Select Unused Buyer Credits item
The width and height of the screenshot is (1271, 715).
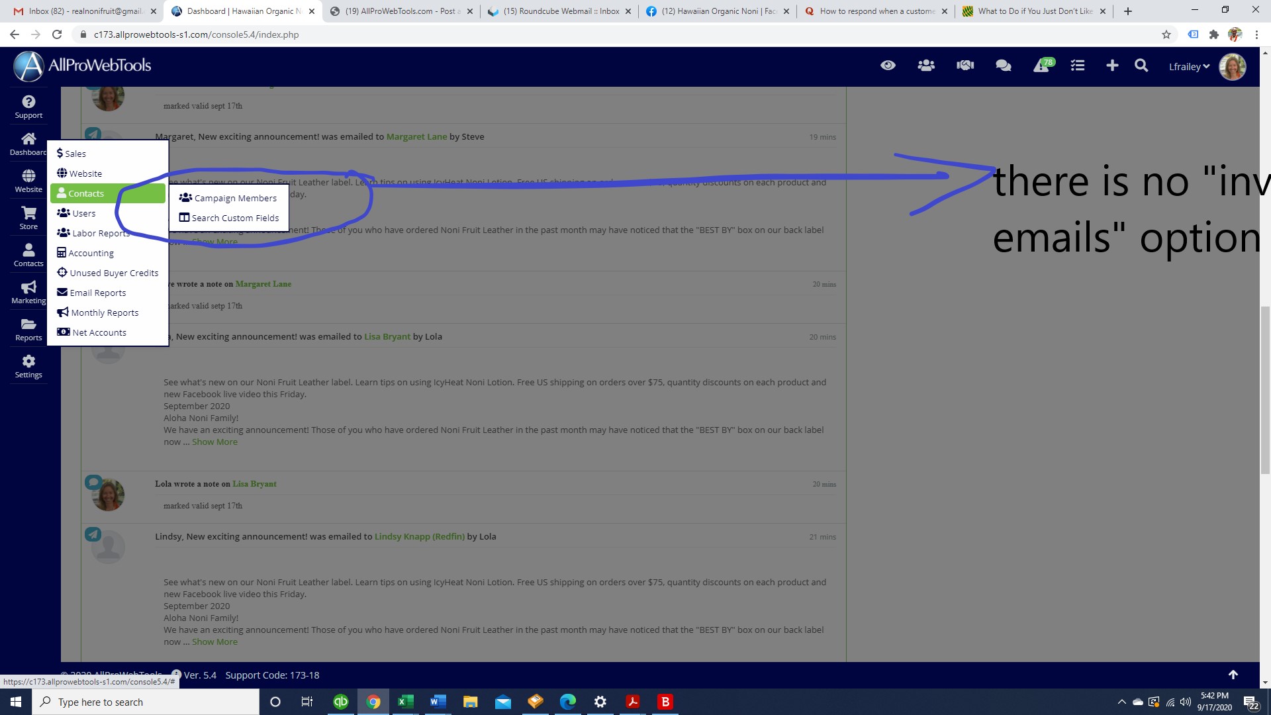[108, 273]
